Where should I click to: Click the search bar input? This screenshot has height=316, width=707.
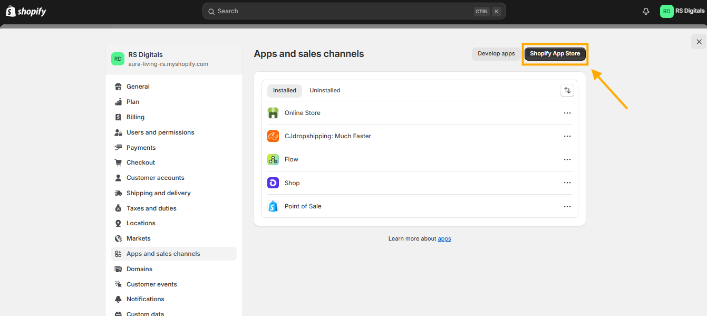pos(354,11)
